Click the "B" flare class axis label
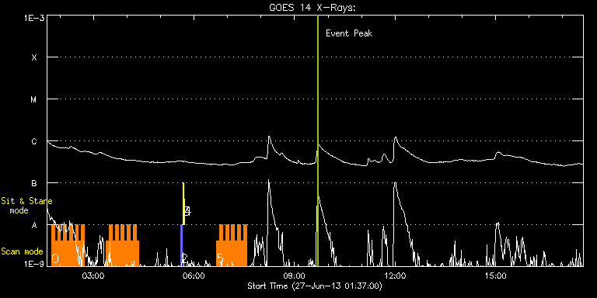The image size is (597, 298). (34, 184)
